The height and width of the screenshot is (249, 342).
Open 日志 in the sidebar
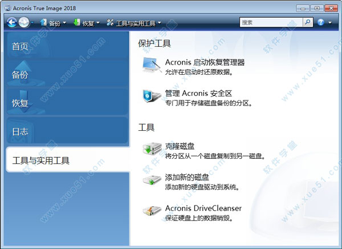click(x=67, y=131)
